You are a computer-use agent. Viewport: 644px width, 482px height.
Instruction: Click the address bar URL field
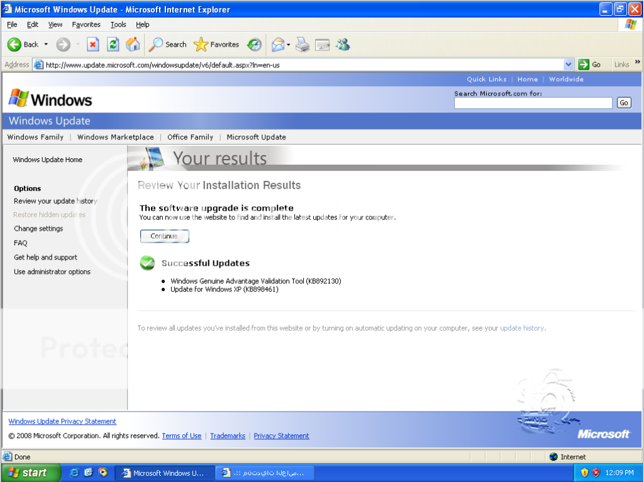point(304,65)
